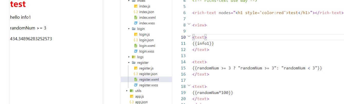
Task: Click the login folder icon
Action: pyautogui.click(x=133, y=29)
